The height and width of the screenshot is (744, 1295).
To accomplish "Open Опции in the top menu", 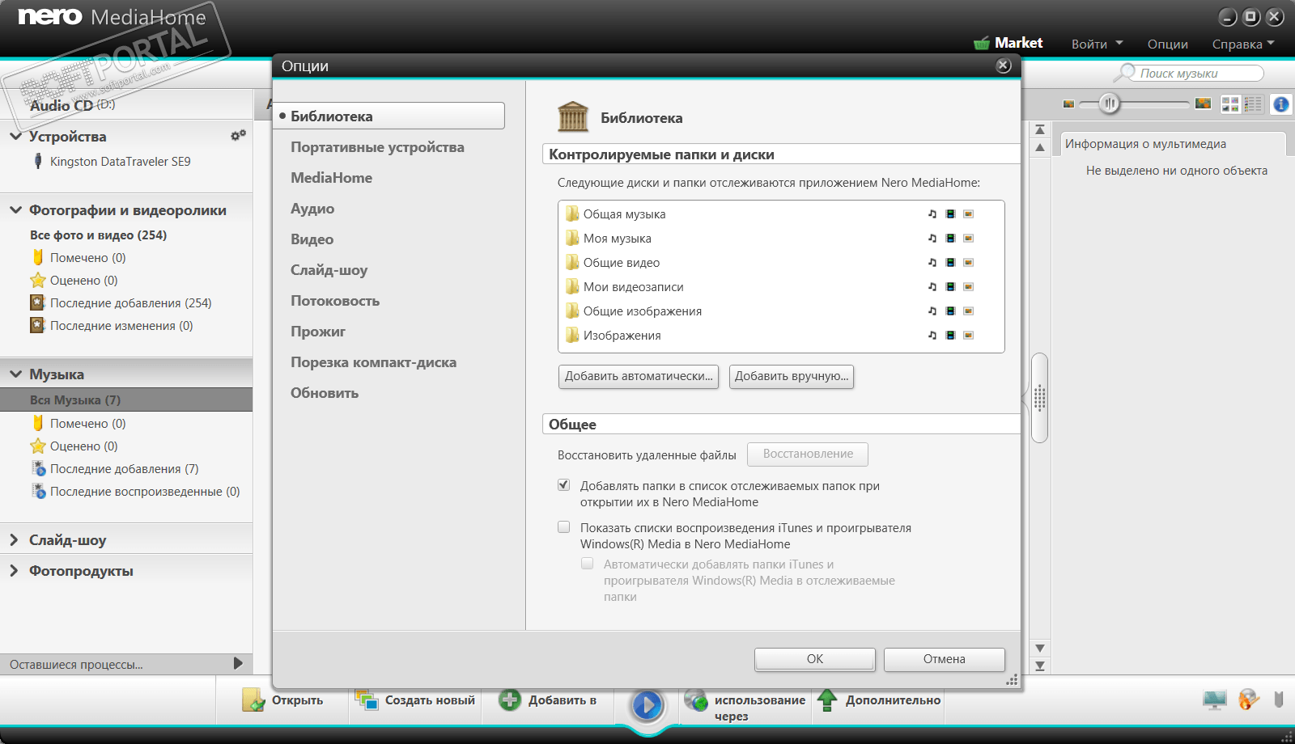I will click(x=1167, y=44).
